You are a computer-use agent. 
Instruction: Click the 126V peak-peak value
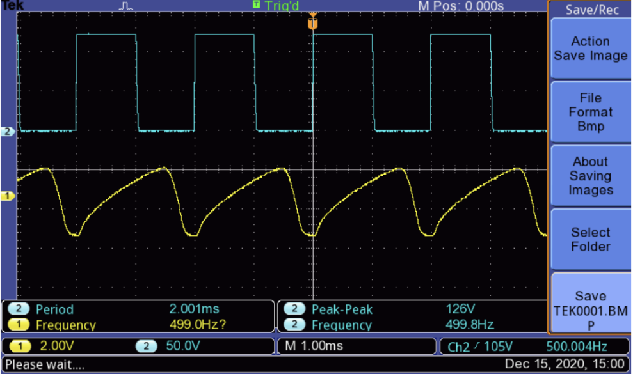click(460, 309)
